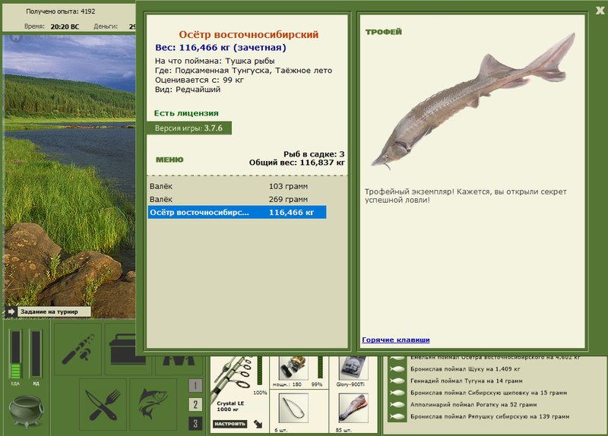Open the МЕНЮ button in keepnet panel
The height and width of the screenshot is (436, 608).
point(169,160)
